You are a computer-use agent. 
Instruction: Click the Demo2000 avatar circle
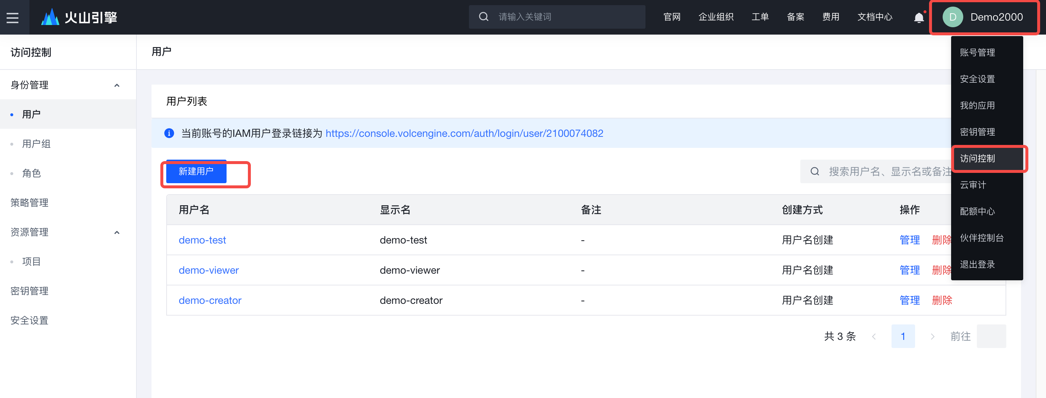[953, 17]
